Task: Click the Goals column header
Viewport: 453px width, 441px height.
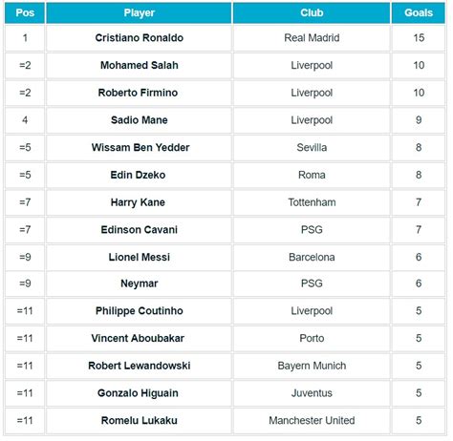Action: 419,13
